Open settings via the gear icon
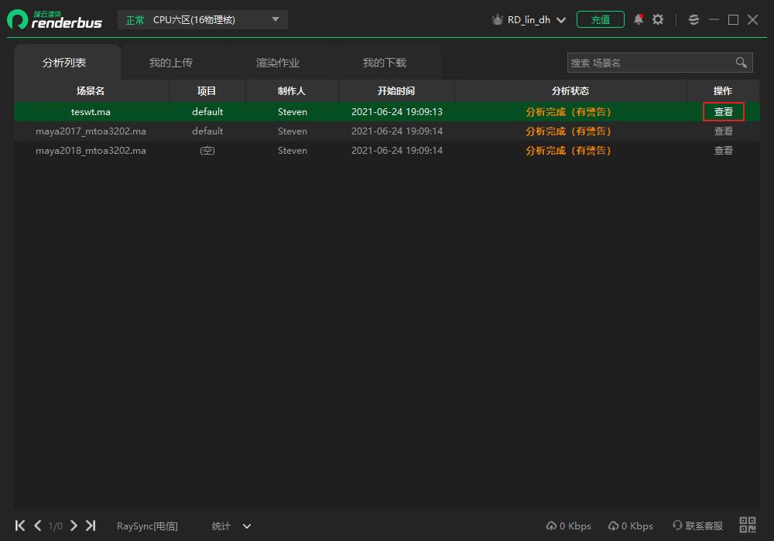This screenshot has height=541, width=774. (x=658, y=19)
